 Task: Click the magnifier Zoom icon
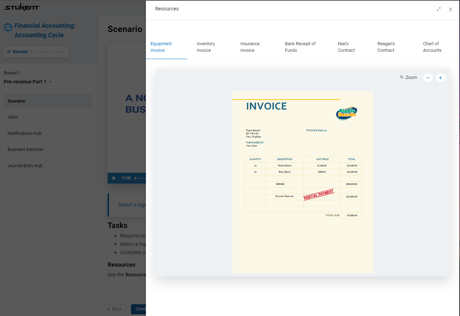click(x=402, y=77)
